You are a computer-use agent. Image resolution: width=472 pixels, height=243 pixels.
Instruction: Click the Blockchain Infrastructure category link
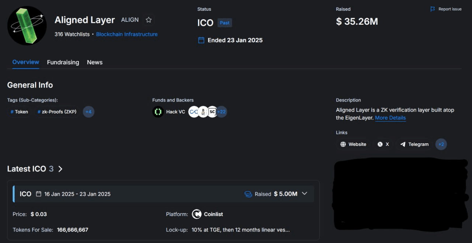(126, 34)
